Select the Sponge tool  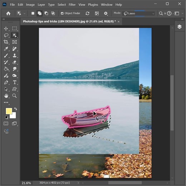[15, 75]
